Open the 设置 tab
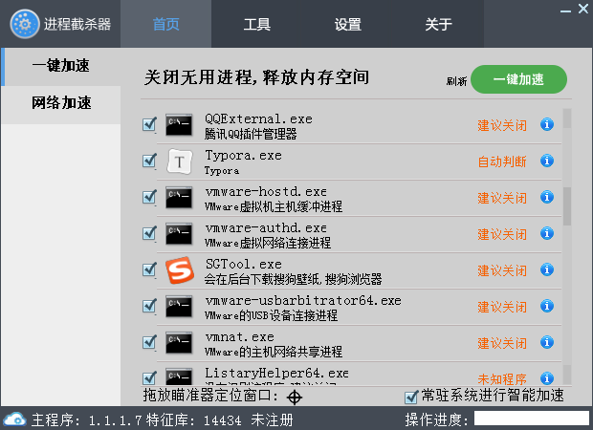Viewport: 593px width, 430px height. point(348,24)
